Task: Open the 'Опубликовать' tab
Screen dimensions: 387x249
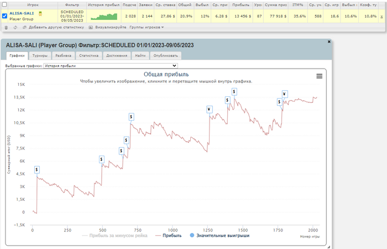Action: click(166, 55)
